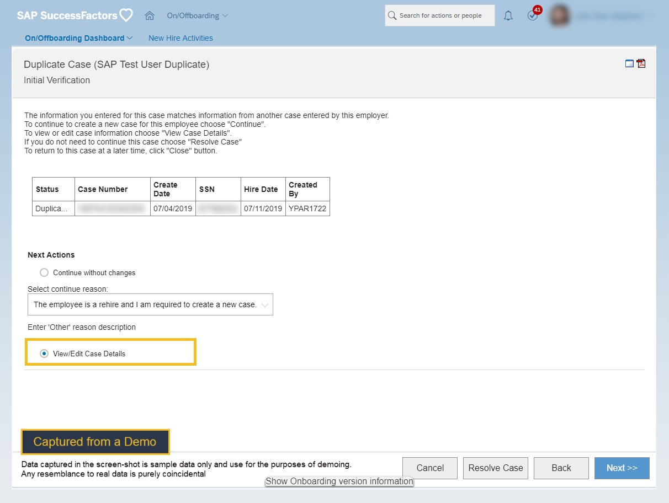Click the Next >> button

622,468
